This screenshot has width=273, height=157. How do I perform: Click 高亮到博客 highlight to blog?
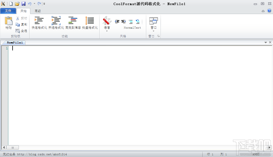pos(73,23)
